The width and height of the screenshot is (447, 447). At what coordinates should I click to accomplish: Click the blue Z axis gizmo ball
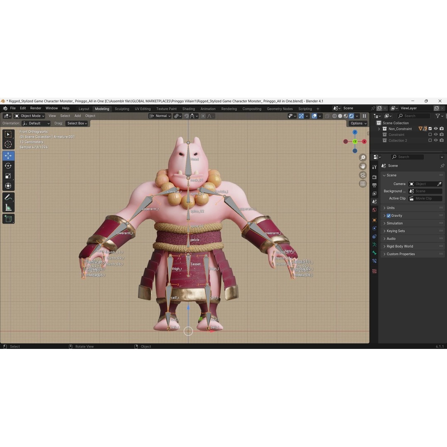tap(355, 132)
